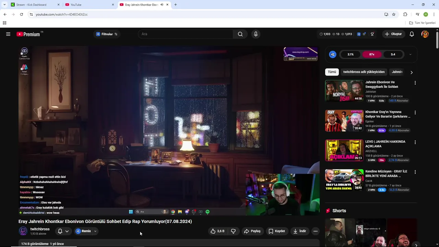Open options for Kendine Müzisyen video
Viewport: 439px width, 247px height.
415,172
